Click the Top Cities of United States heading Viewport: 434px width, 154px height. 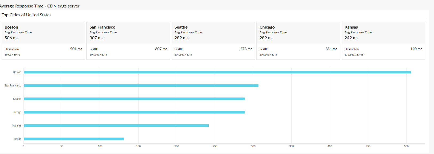(26, 15)
